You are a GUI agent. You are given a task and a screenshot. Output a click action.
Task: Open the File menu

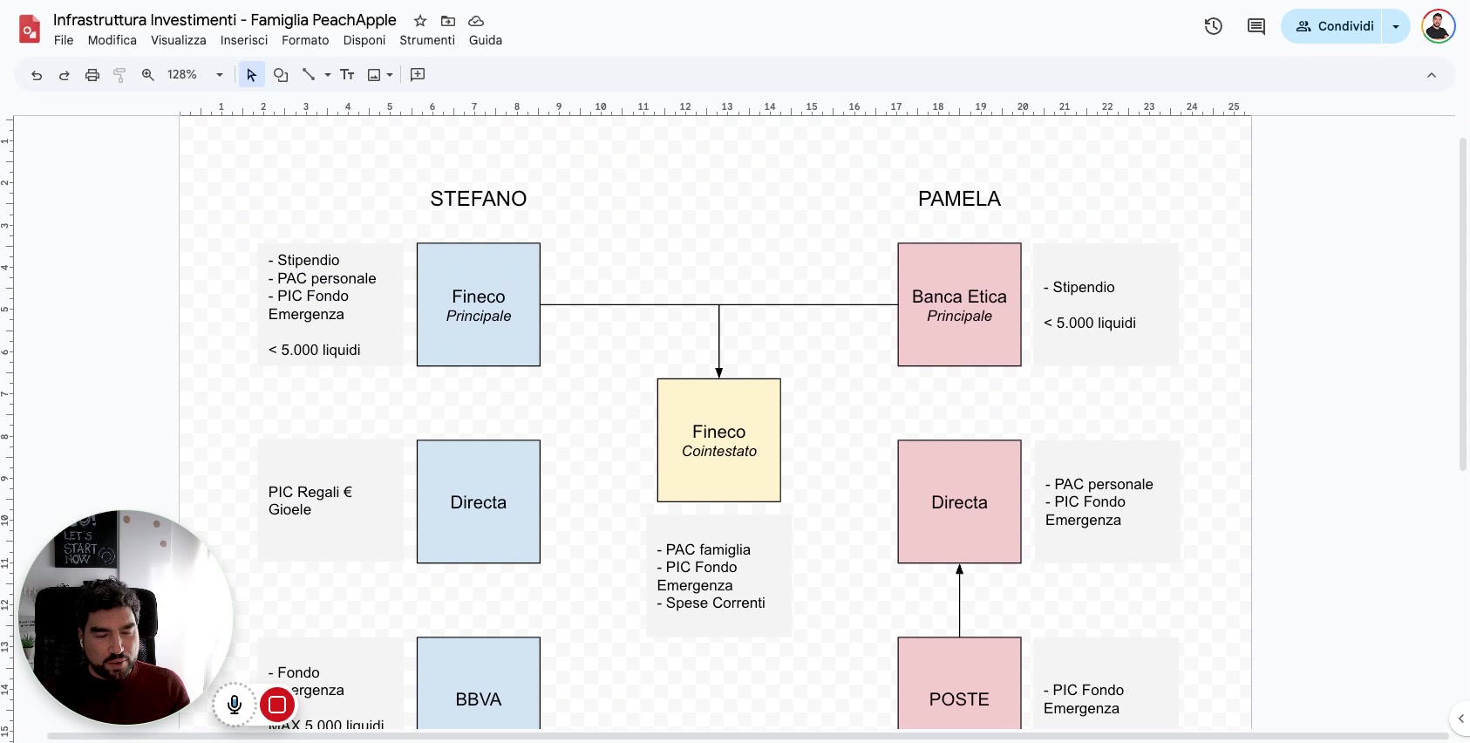[64, 40]
